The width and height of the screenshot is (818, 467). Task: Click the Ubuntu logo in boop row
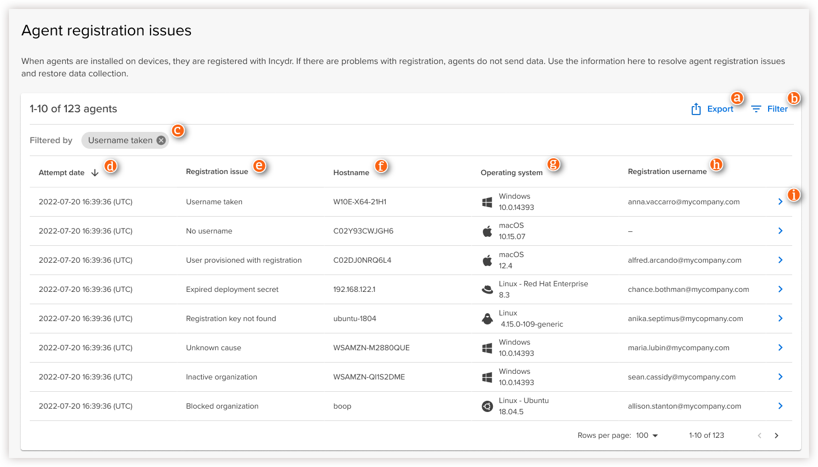coord(487,406)
